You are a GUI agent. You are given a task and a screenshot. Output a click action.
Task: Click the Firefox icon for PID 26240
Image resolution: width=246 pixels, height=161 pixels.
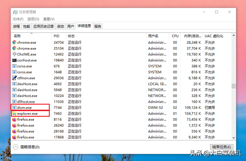[14, 125]
